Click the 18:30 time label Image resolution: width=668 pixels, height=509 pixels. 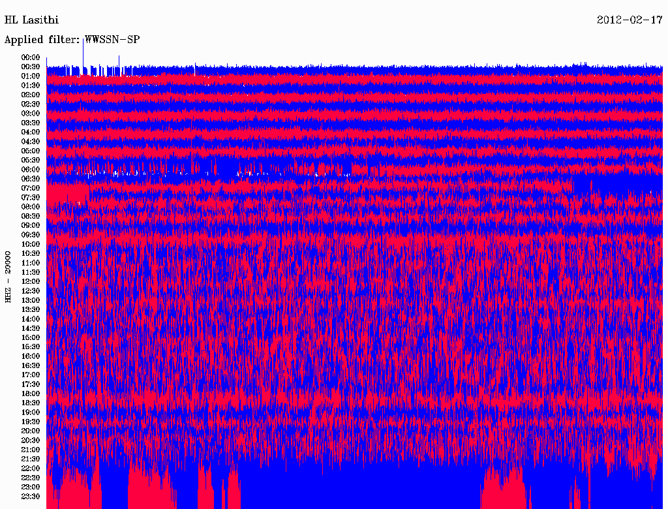pyautogui.click(x=31, y=403)
